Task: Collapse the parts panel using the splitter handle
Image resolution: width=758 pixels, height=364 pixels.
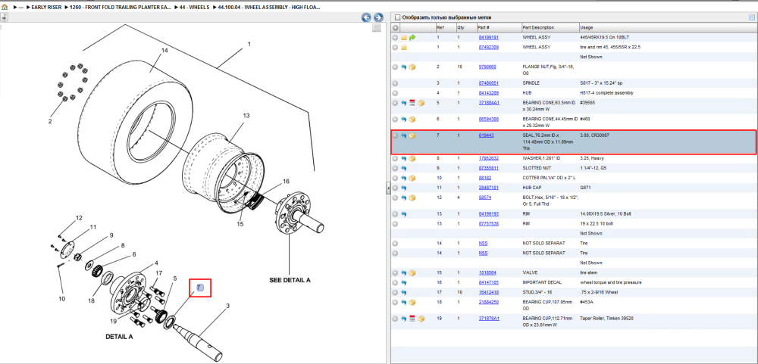Action: coord(387,188)
